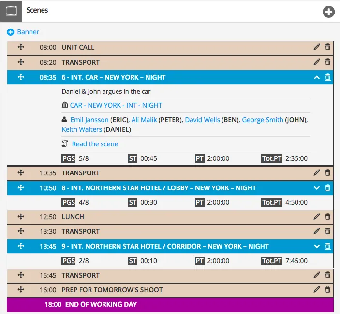Click move handle of 15:45 TRANSPORT row
Screen dimensions: 340x314
click(21, 275)
